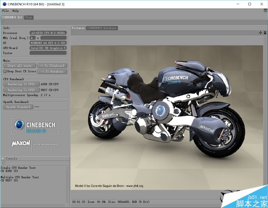This screenshot has height=208, width=268.
Task: Click the GFX-Board field
Action: tap(48, 48)
